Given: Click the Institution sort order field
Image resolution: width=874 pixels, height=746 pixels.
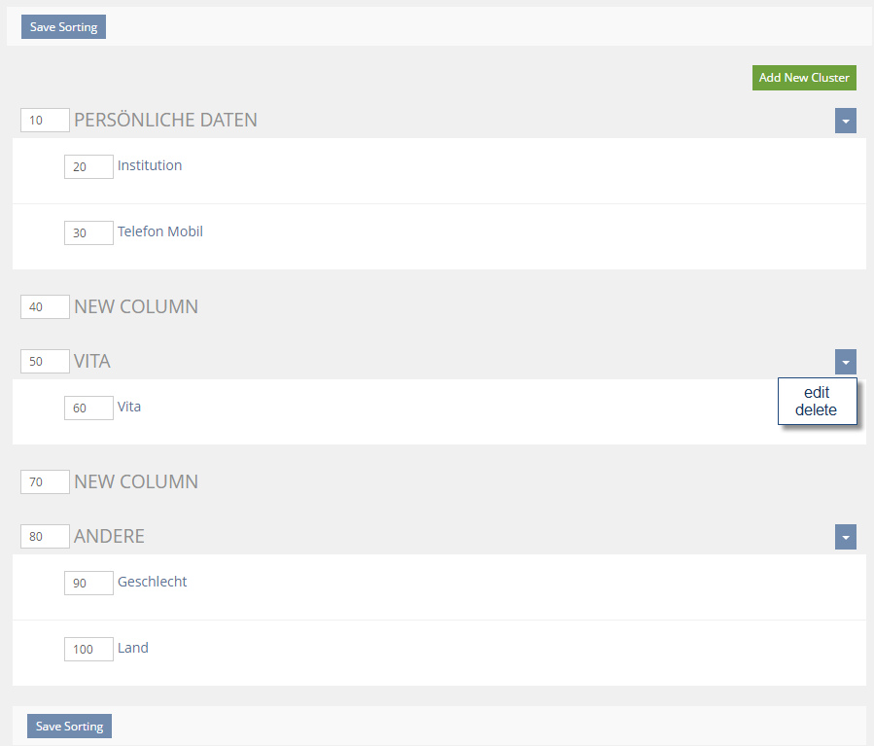Looking at the screenshot, I should point(88,167).
